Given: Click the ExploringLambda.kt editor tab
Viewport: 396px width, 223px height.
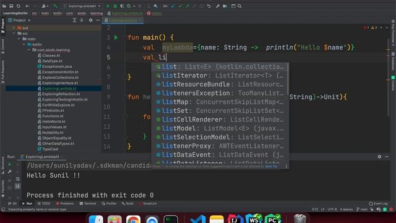Looking at the screenshot, I should [123, 20].
